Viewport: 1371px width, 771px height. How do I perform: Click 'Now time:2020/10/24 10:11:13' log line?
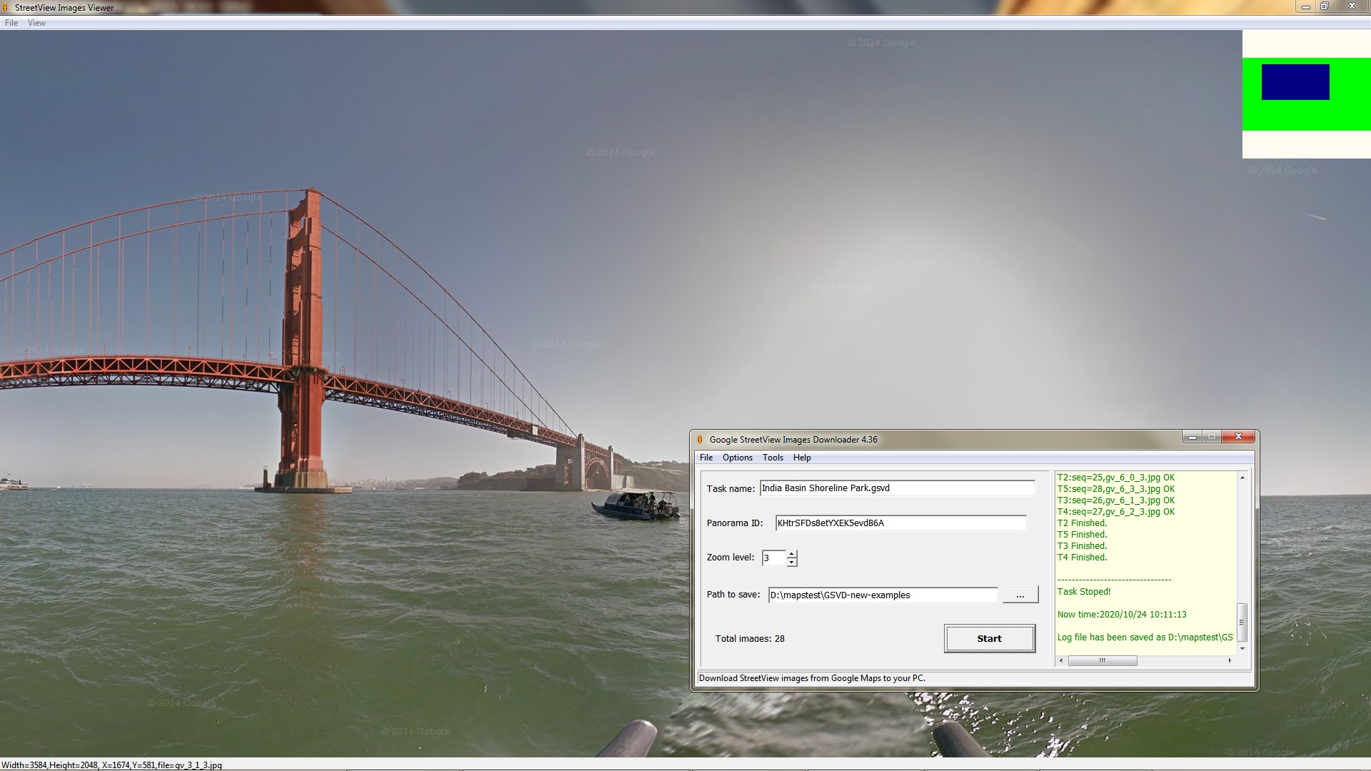(1122, 615)
